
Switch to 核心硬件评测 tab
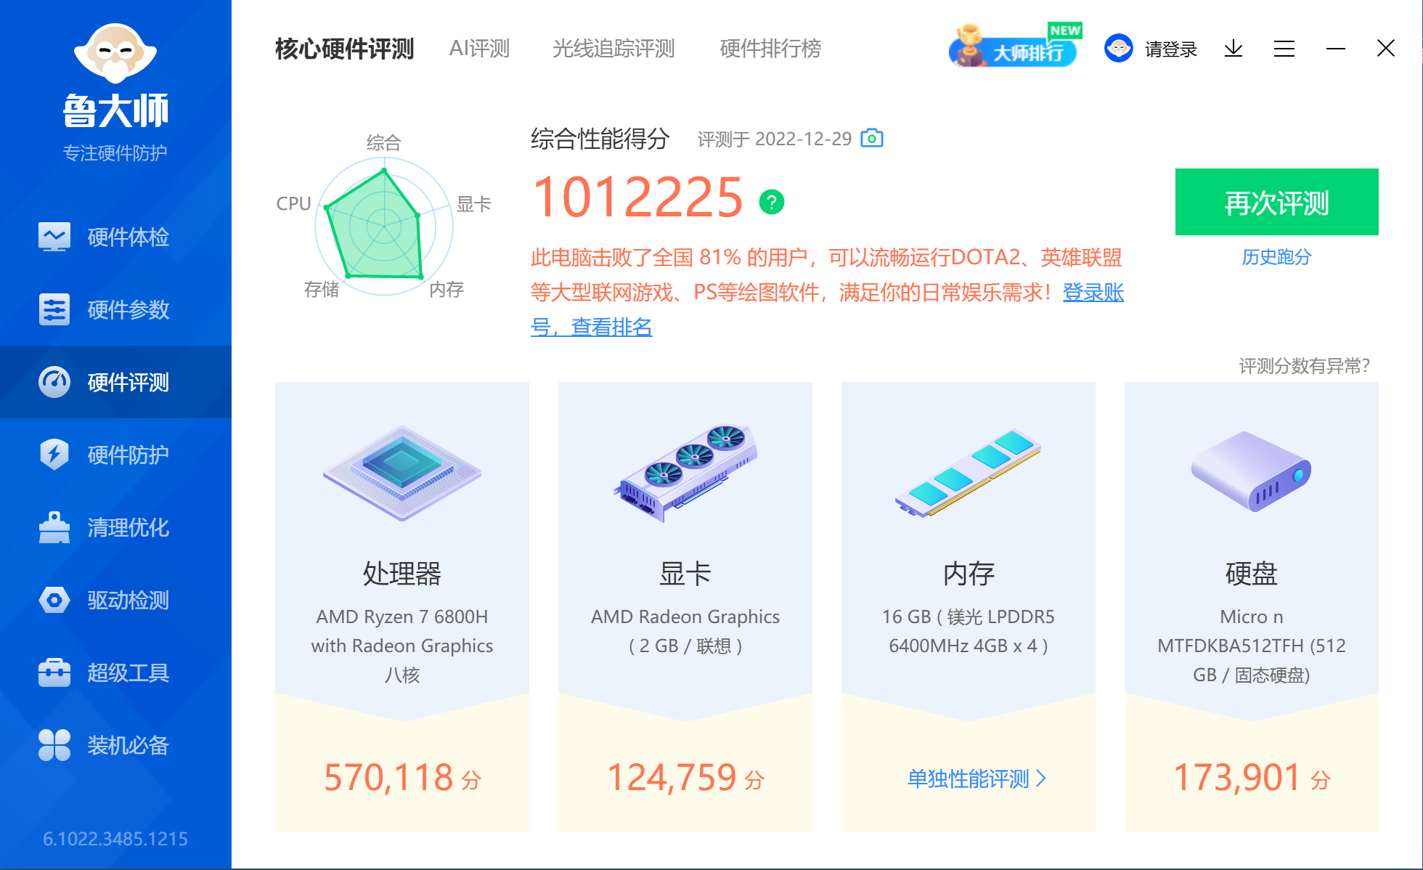point(344,49)
